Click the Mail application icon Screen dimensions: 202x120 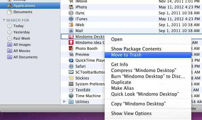[71, 31]
